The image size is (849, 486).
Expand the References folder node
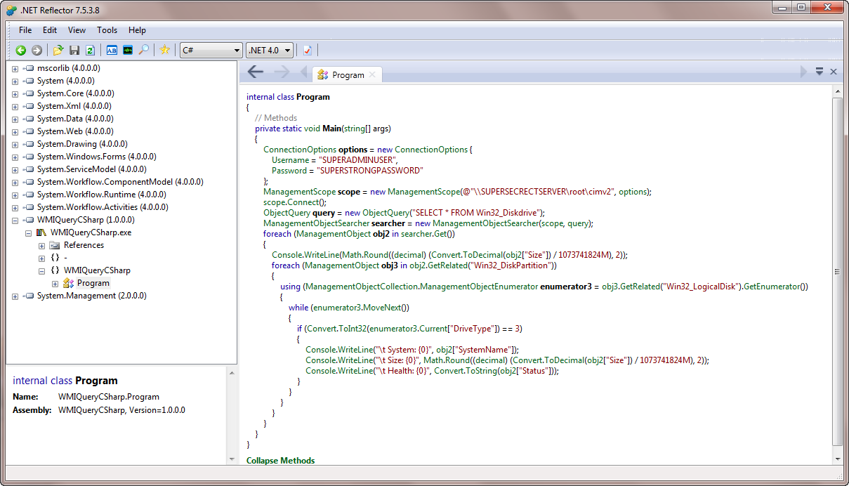click(41, 245)
